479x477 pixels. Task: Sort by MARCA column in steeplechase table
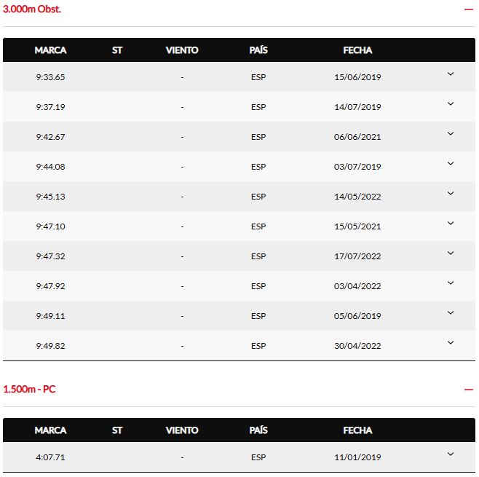50,50
